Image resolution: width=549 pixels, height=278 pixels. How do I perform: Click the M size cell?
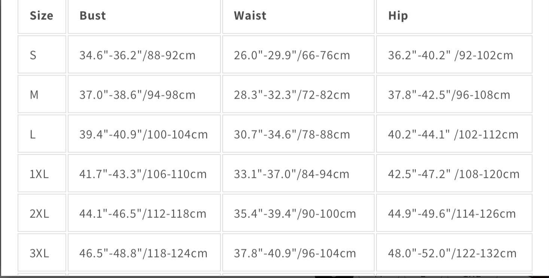click(42, 94)
